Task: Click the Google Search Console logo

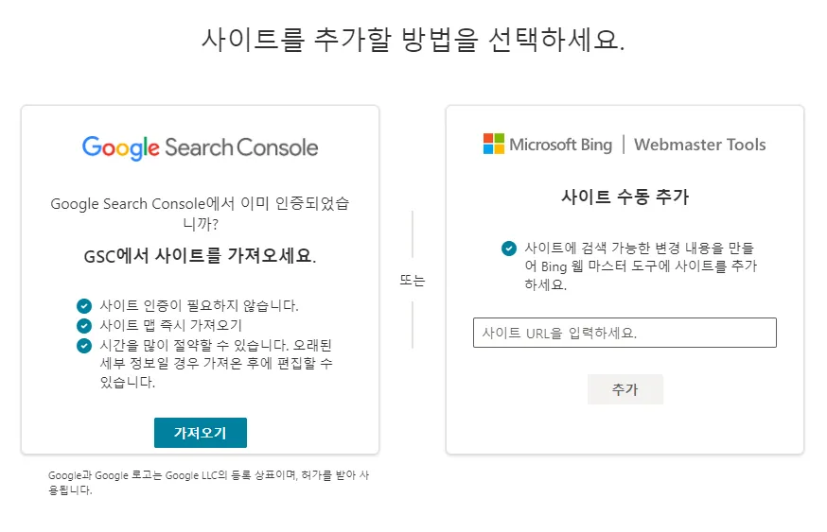Action: pos(200,147)
